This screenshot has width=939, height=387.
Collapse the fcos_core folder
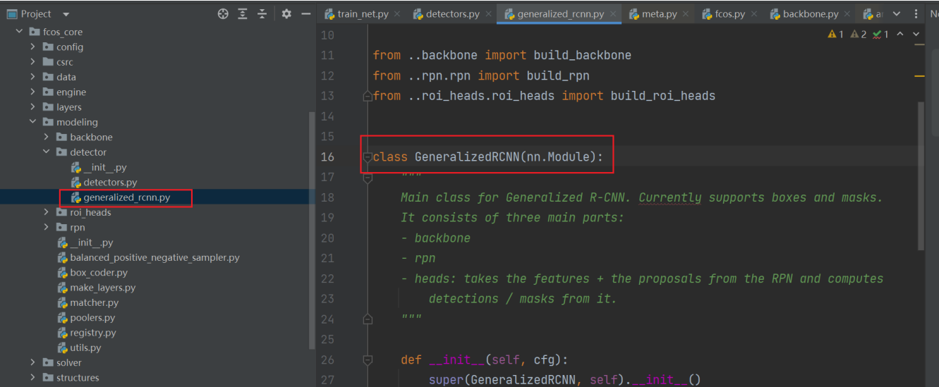click(x=19, y=32)
